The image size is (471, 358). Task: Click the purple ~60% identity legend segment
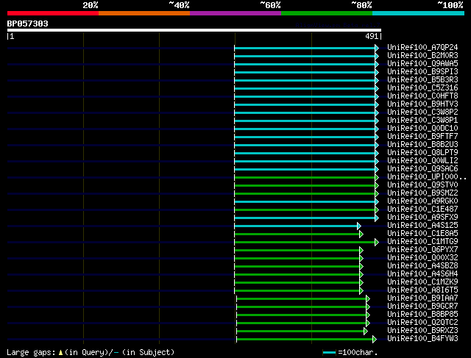tap(235, 13)
